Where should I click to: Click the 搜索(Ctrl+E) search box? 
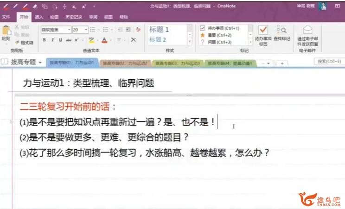pos(329,61)
